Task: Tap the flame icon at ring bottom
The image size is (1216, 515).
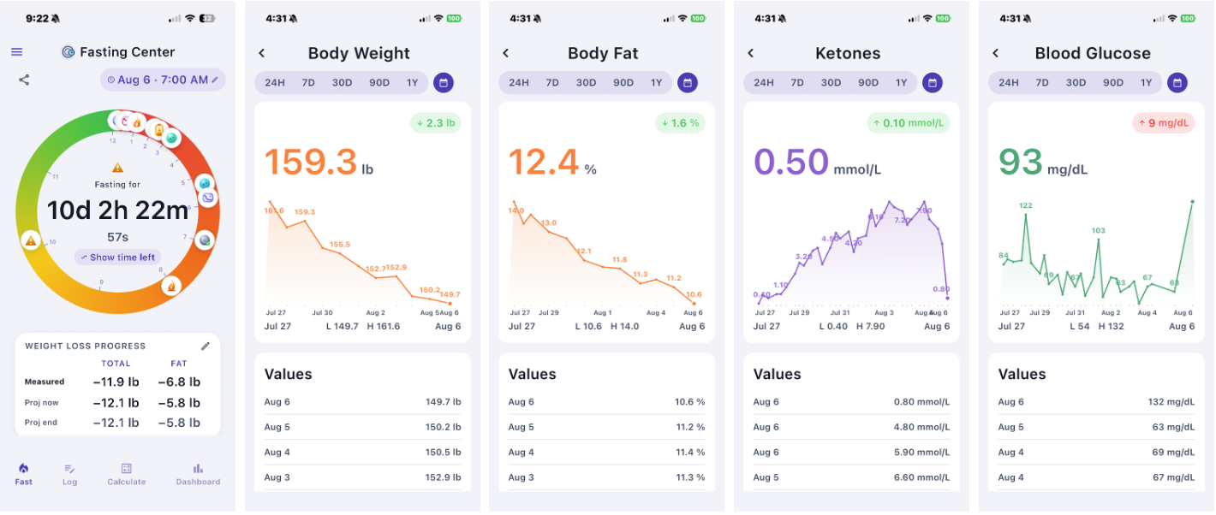Action: click(170, 287)
